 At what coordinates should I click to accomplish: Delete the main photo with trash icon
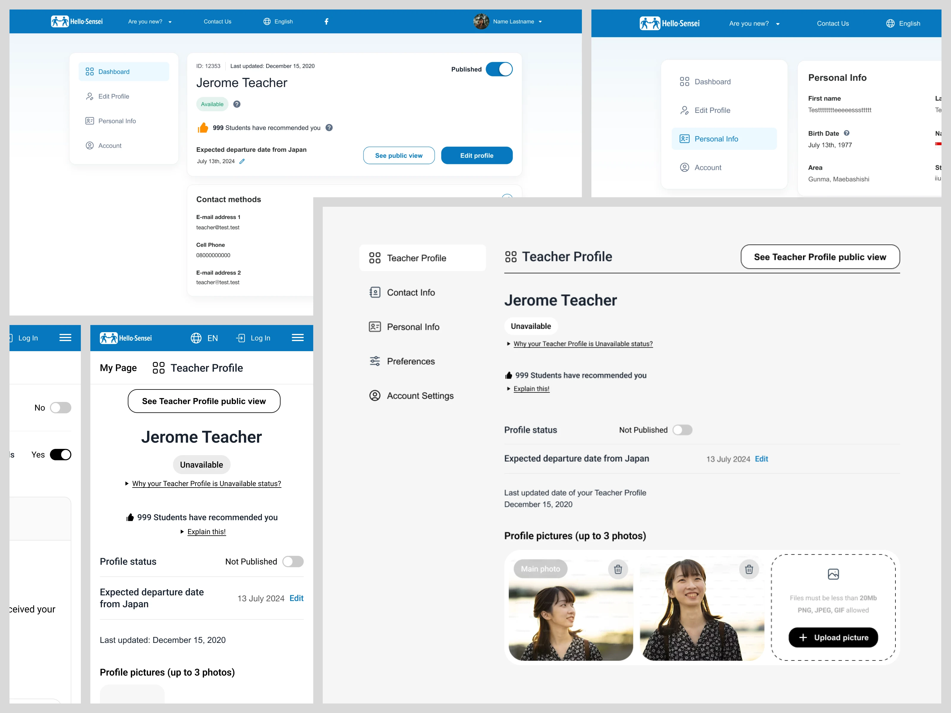(618, 570)
